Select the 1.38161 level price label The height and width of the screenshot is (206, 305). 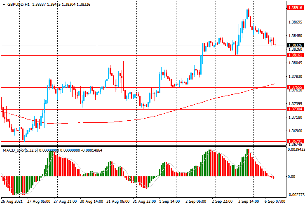(x=295, y=55)
